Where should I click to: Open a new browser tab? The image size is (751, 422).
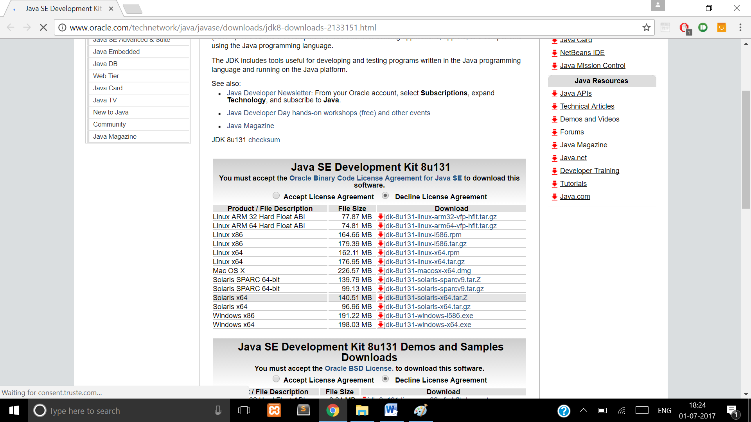132,9
